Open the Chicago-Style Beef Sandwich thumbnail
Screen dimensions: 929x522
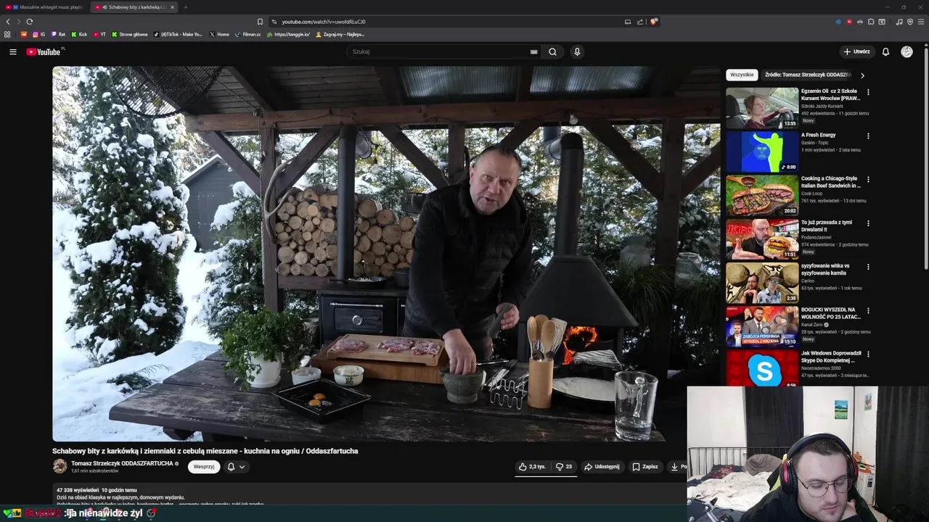click(x=762, y=195)
